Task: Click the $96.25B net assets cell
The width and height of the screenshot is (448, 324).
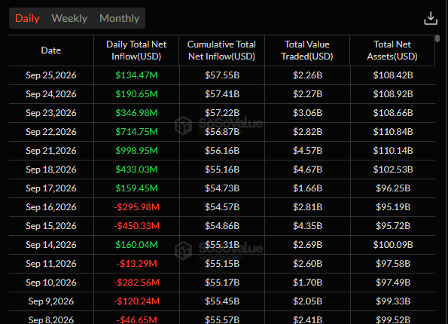Action: point(393,188)
